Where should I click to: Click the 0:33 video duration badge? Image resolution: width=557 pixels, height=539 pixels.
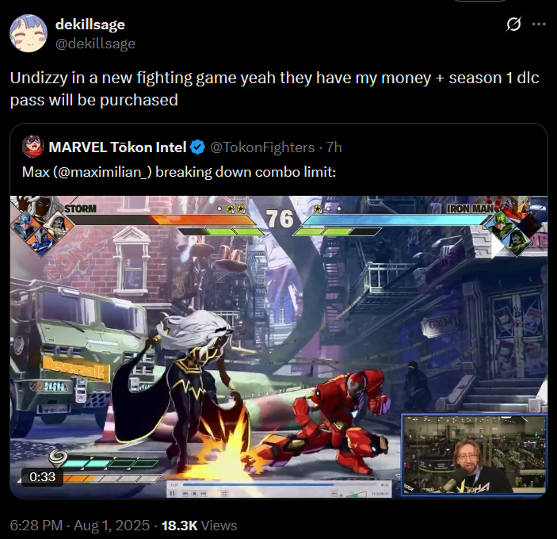42,476
